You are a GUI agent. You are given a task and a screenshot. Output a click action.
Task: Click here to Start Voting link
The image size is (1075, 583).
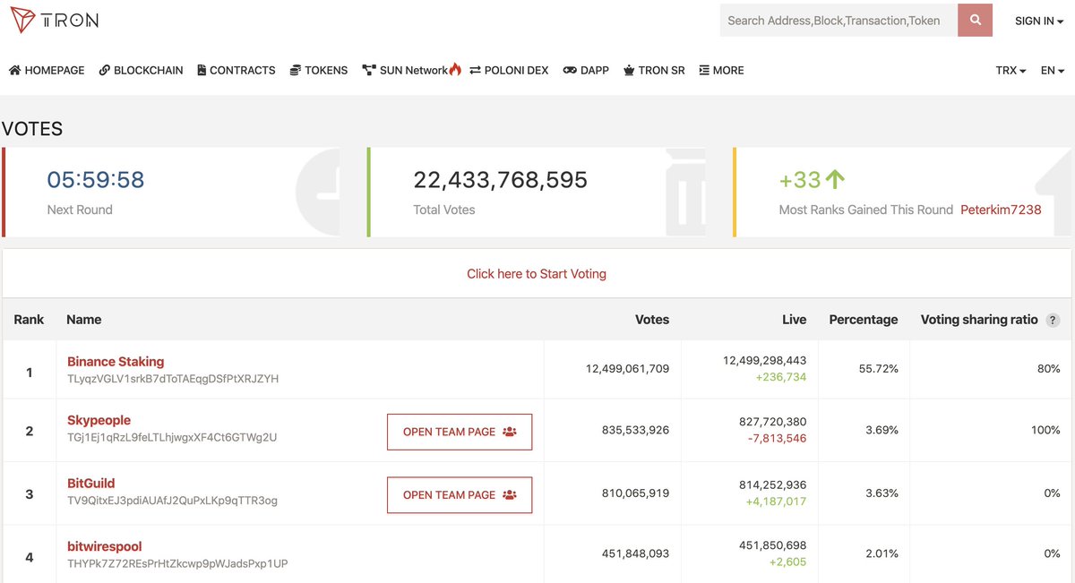[537, 274]
